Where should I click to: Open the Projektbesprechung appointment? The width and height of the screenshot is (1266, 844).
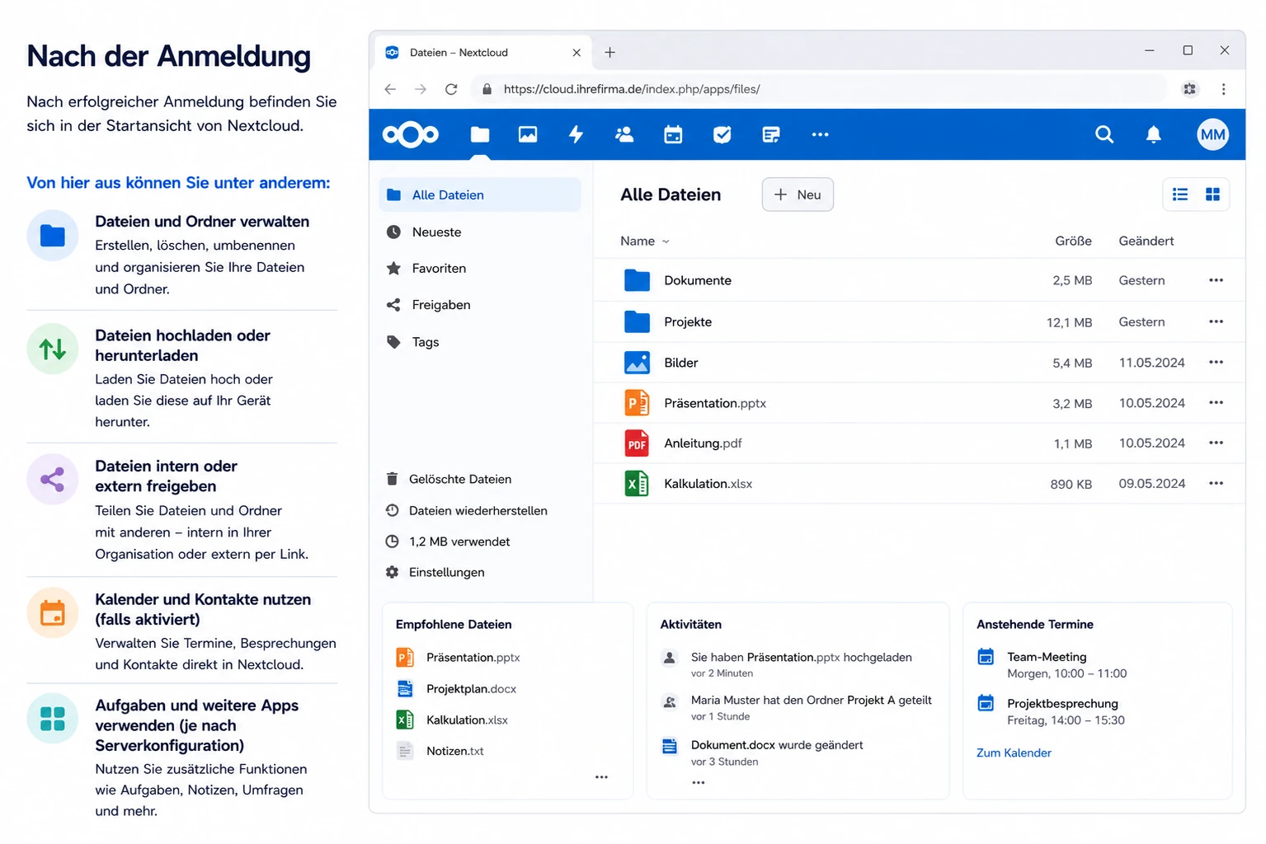point(1051,711)
